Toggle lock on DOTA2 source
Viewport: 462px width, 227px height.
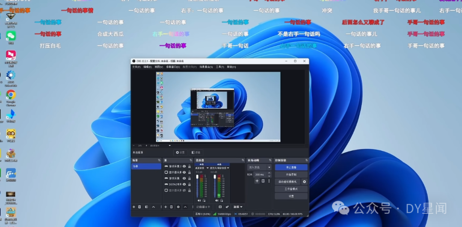190,184
